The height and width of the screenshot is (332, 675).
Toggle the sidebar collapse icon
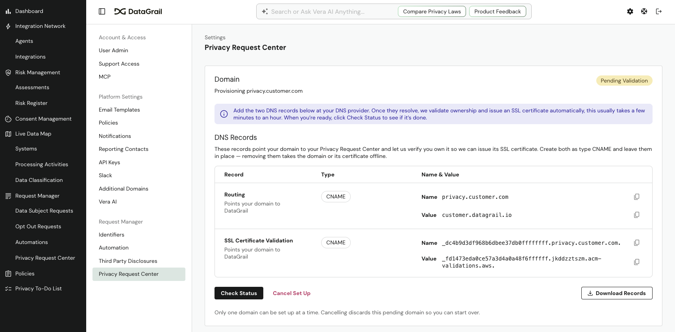click(102, 11)
